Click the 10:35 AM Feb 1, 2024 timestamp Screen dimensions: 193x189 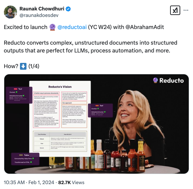(29, 182)
